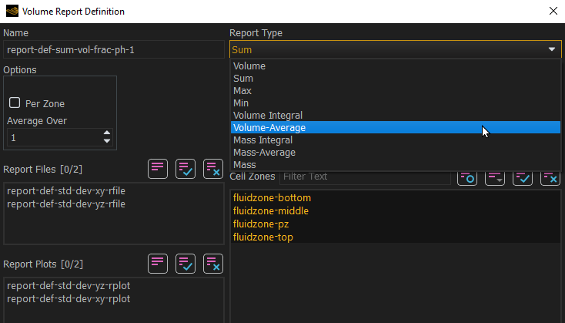Click the Cell Zones Filter Text field
This screenshot has width=565, height=323.
365,177
